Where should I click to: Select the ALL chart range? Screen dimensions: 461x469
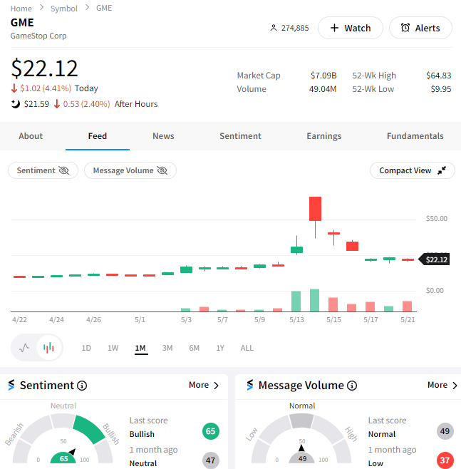(247, 348)
